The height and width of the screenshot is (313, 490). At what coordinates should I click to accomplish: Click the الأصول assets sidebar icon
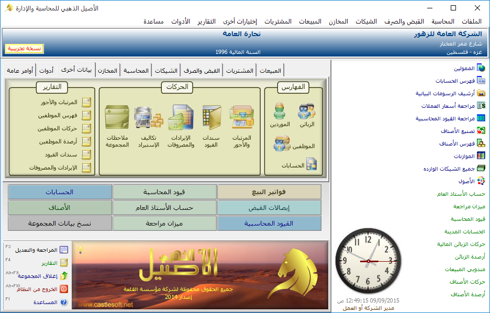[x=481, y=181]
